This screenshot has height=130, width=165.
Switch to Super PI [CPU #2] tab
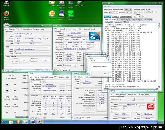coord(134,20)
